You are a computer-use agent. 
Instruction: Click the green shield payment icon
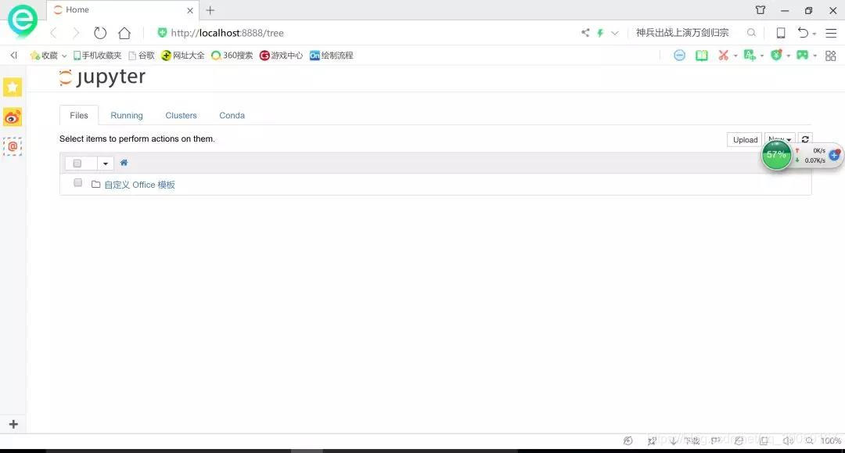coord(776,55)
